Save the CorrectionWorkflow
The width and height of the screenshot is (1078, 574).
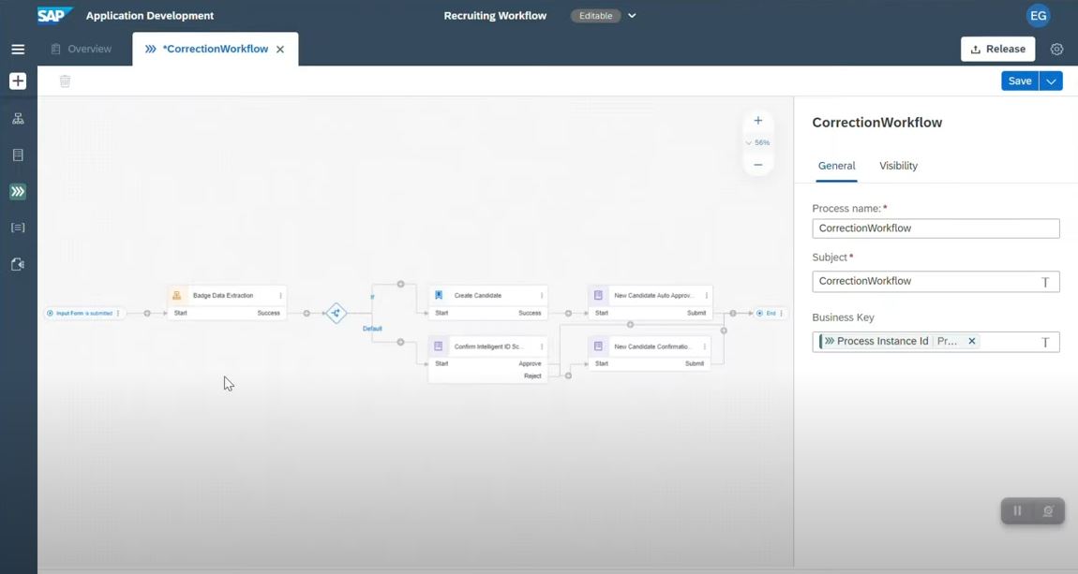[x=1019, y=81]
